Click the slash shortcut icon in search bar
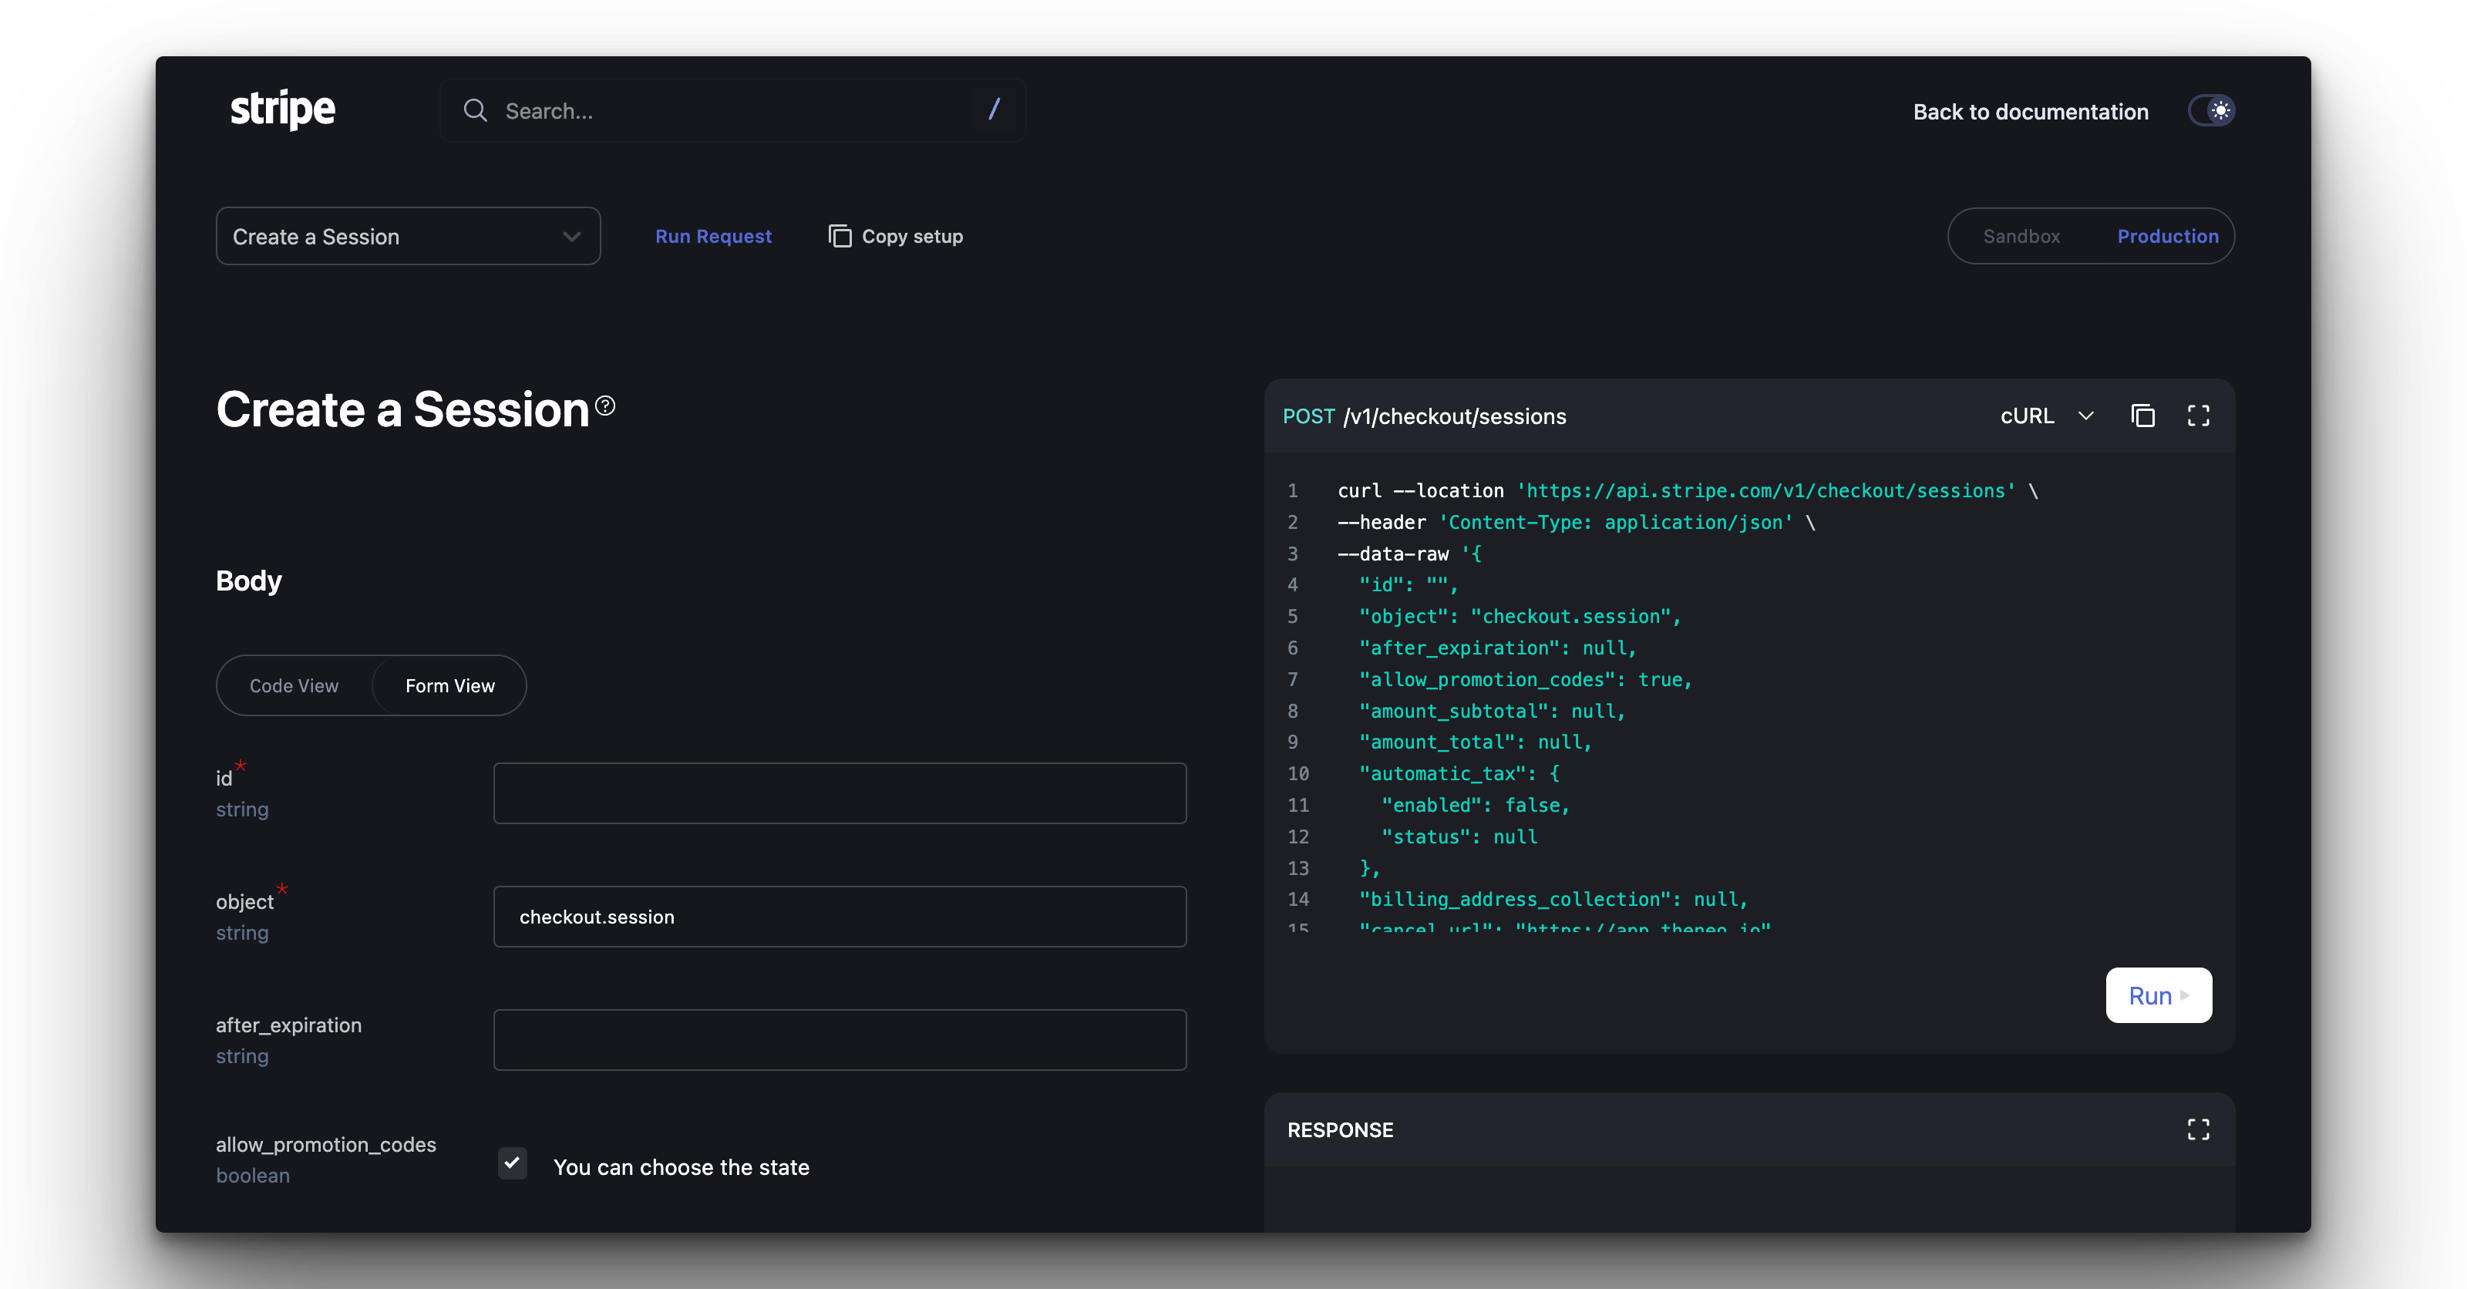2467x1289 pixels. (x=994, y=109)
